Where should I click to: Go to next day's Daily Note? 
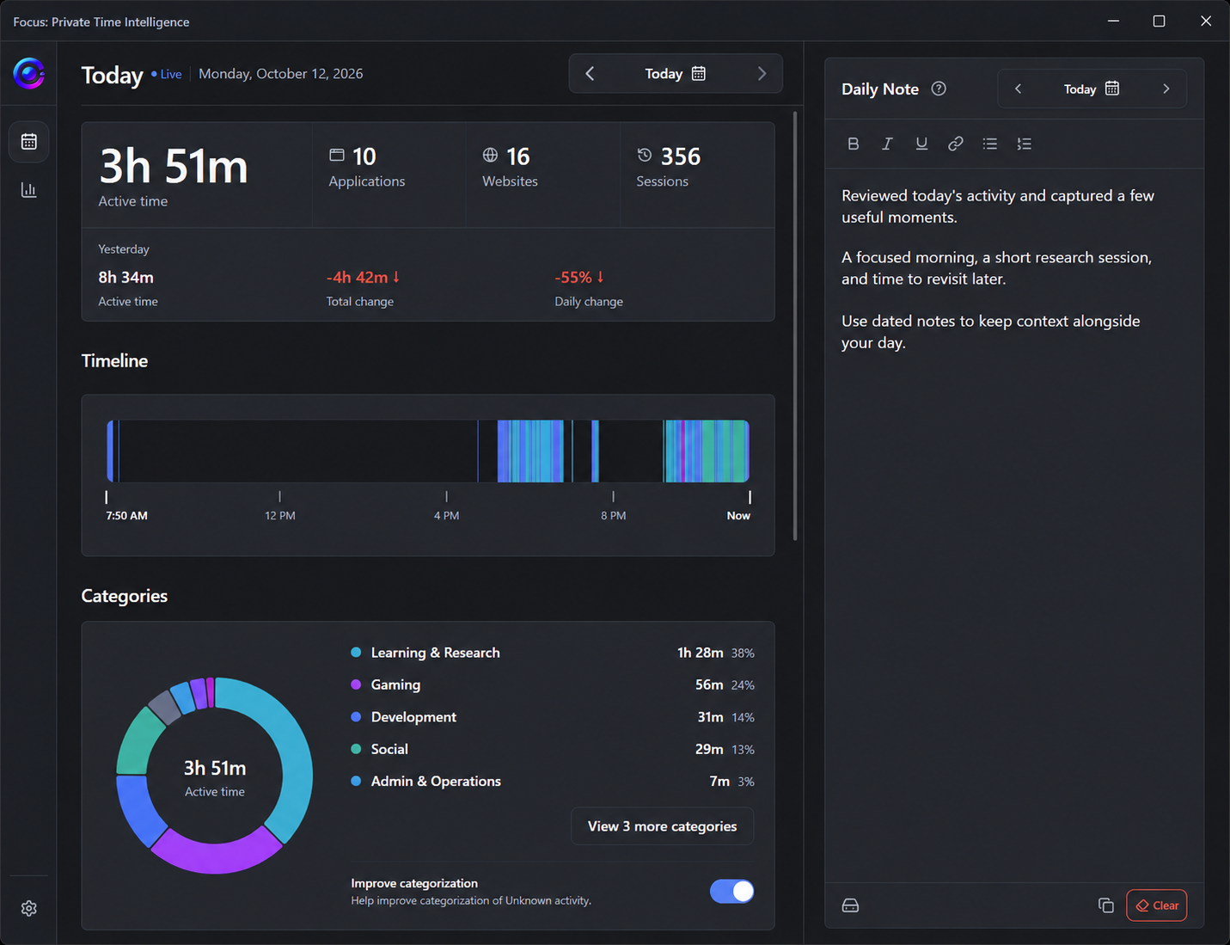[x=1166, y=89]
